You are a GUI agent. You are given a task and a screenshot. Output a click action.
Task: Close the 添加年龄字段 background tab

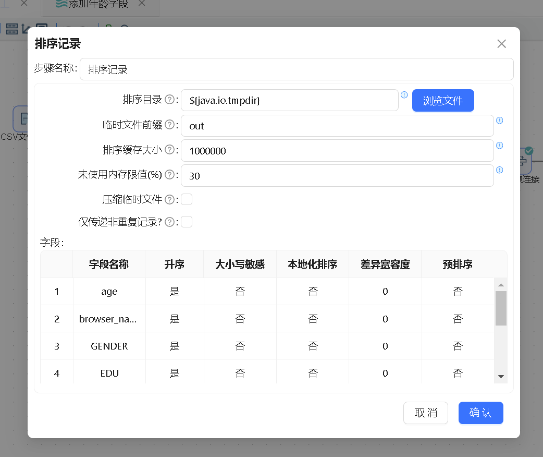[142, 4]
